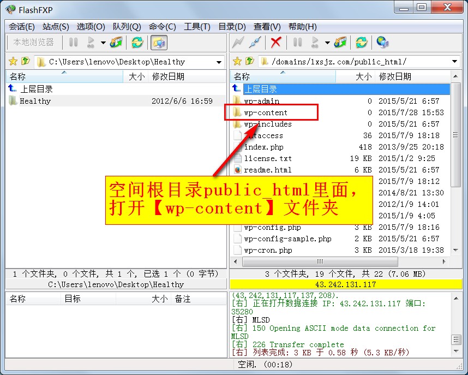Image resolution: width=468 pixels, height=375 pixels.
Task: Open the 命令(C) menu
Action: 163,27
